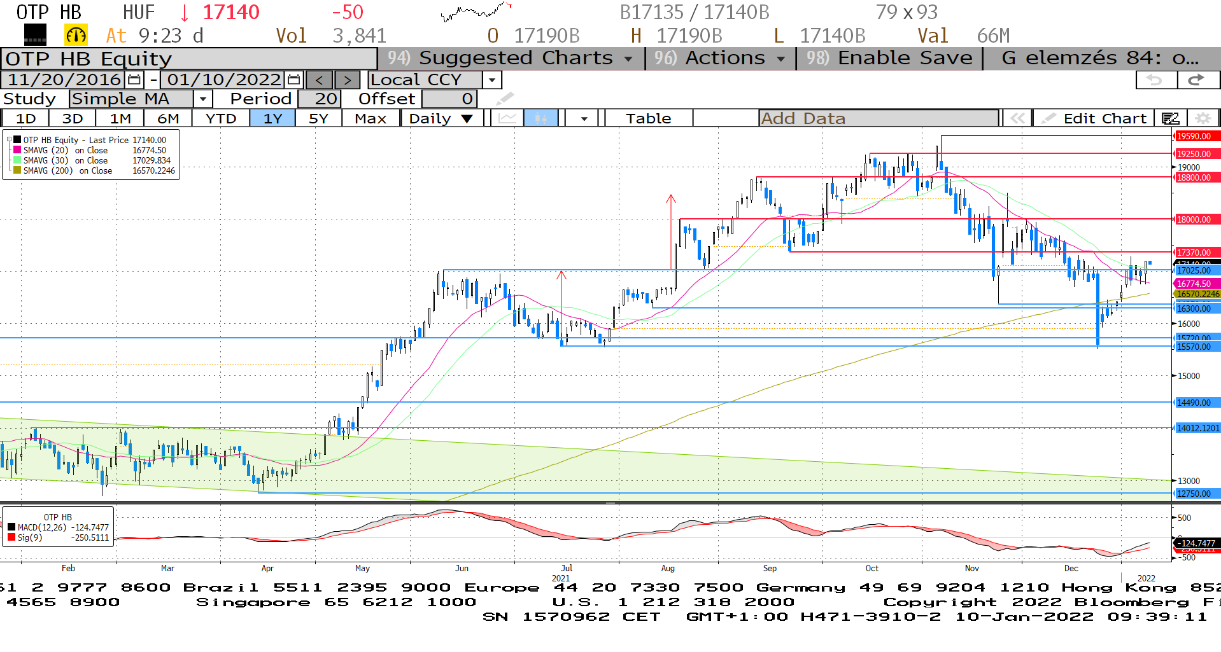Click the 15570.00 price level label
The height and width of the screenshot is (652, 1221).
1197,347
